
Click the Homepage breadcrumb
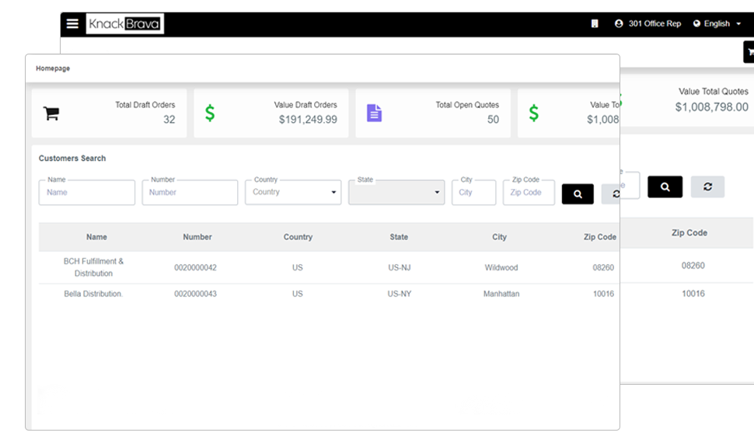click(x=53, y=68)
